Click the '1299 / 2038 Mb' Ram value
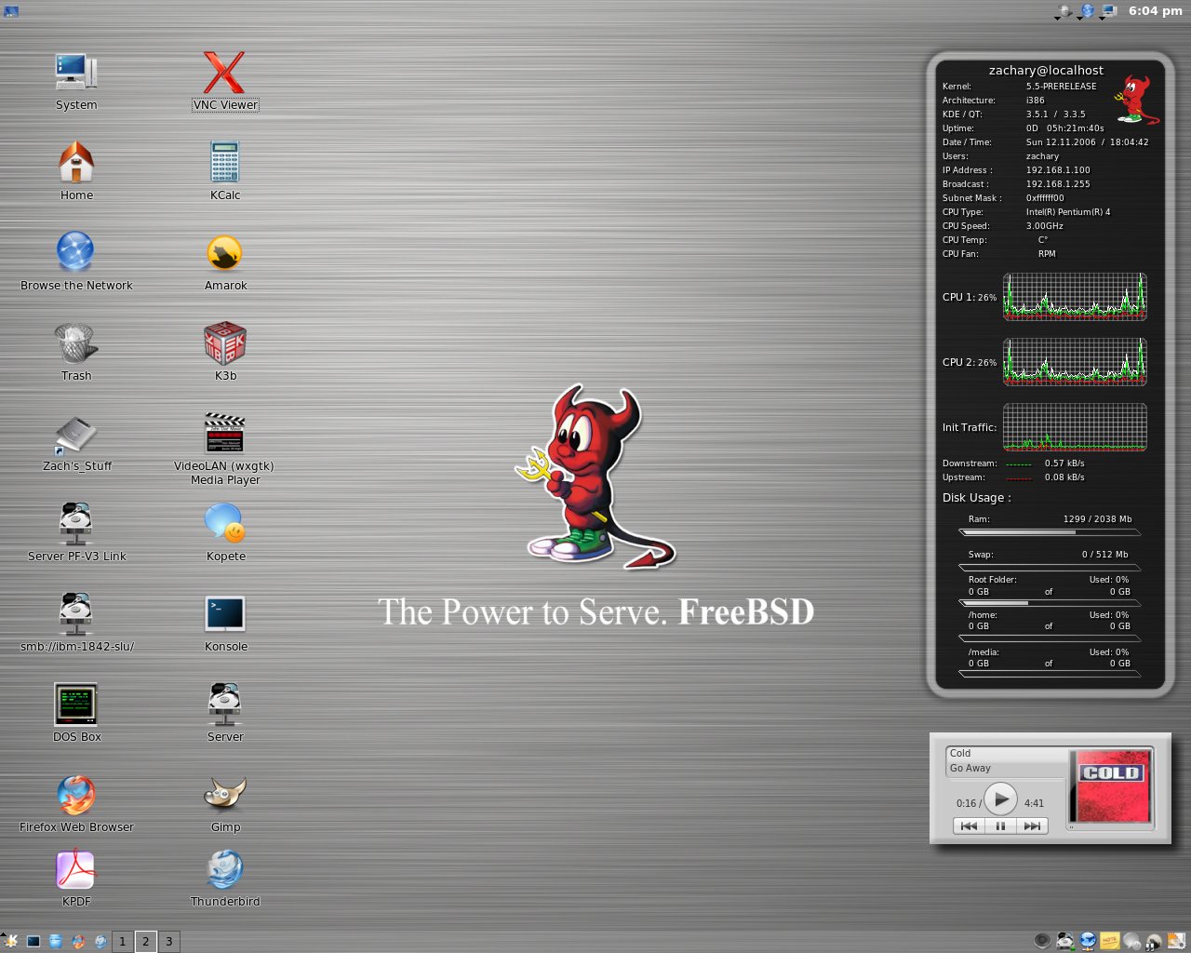Screen dimensions: 1191x953 click(x=1098, y=519)
